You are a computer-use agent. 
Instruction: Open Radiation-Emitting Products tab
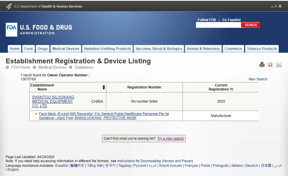click(x=107, y=49)
